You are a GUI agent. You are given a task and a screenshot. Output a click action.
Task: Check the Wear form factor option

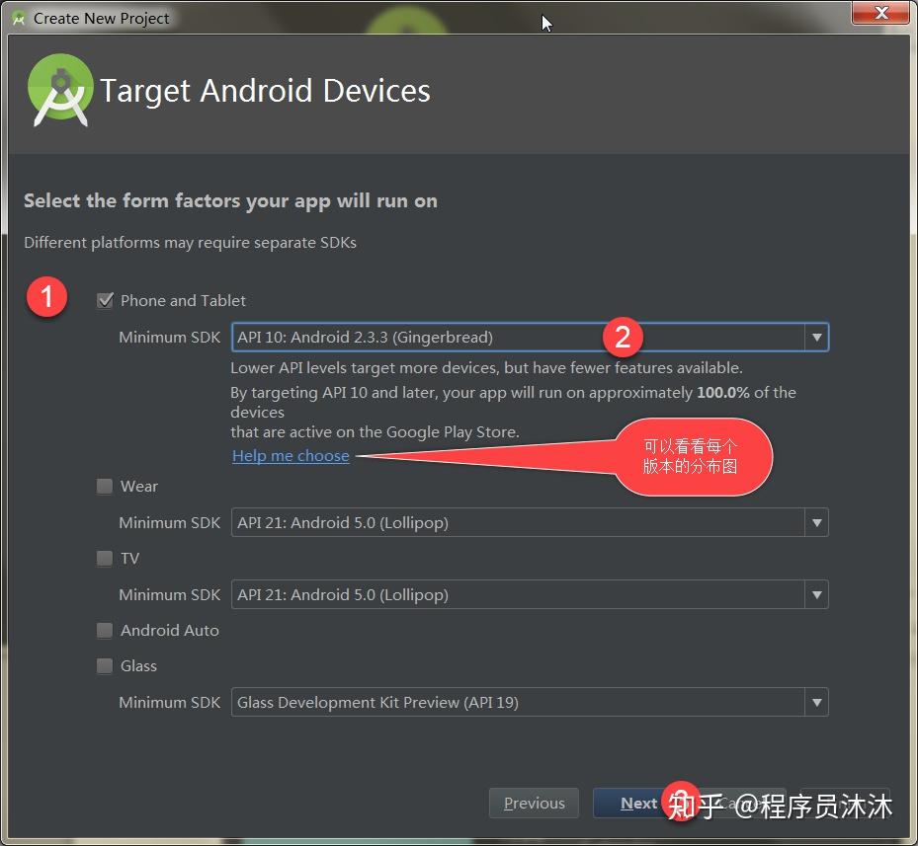coord(105,486)
